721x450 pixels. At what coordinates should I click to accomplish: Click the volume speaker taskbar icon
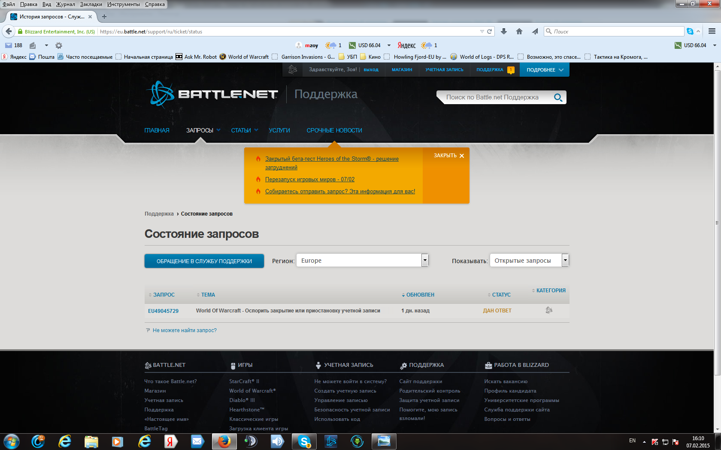[277, 441]
